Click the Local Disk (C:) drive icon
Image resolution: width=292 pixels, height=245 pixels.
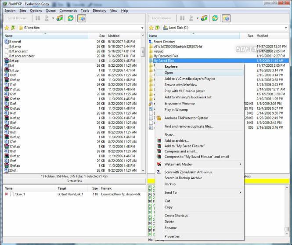point(165,28)
